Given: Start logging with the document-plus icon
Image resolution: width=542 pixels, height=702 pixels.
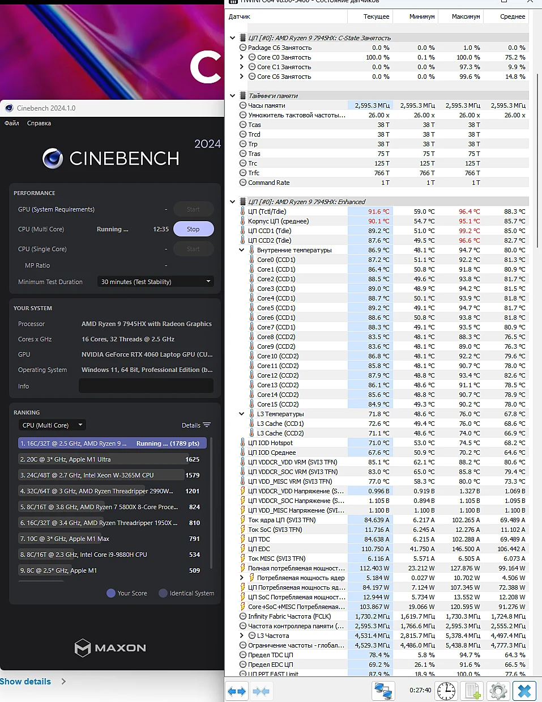Looking at the screenshot, I should click(x=473, y=691).
